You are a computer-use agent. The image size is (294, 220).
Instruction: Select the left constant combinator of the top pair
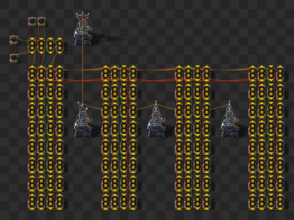[x=32, y=22]
